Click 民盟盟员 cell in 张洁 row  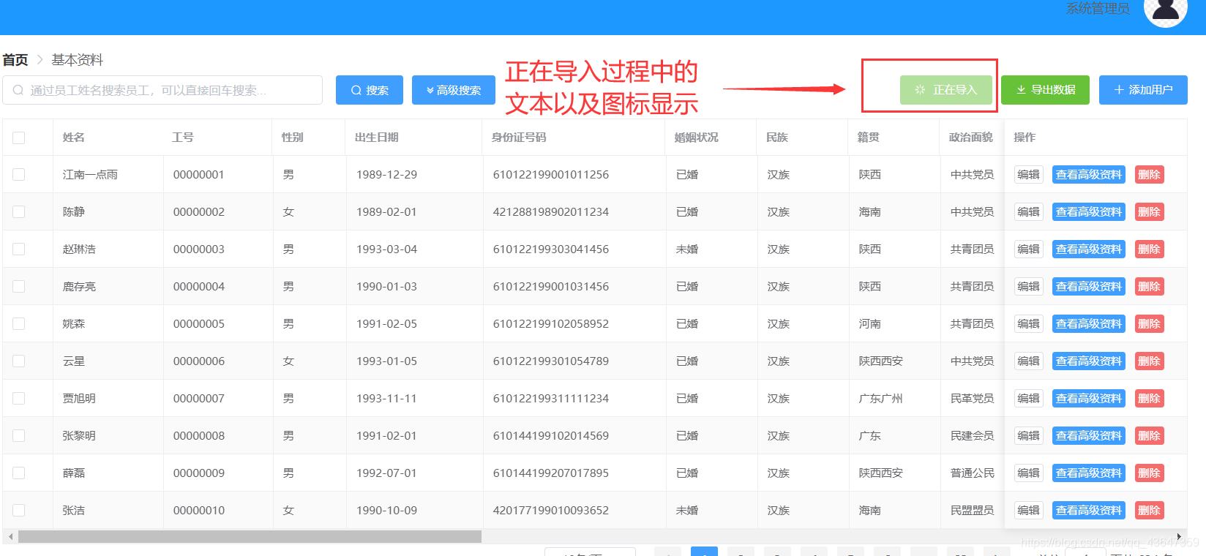click(973, 510)
